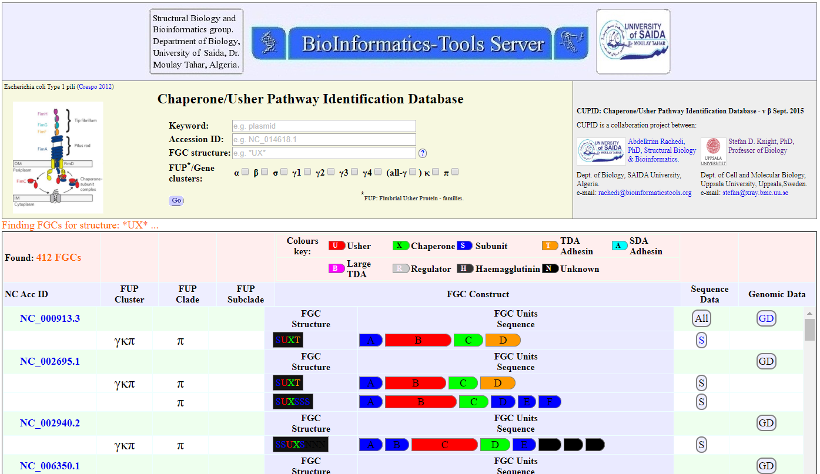Viewport: 820px width, 474px height.
Task: Click the black Unknown N key badge
Action: [550, 269]
